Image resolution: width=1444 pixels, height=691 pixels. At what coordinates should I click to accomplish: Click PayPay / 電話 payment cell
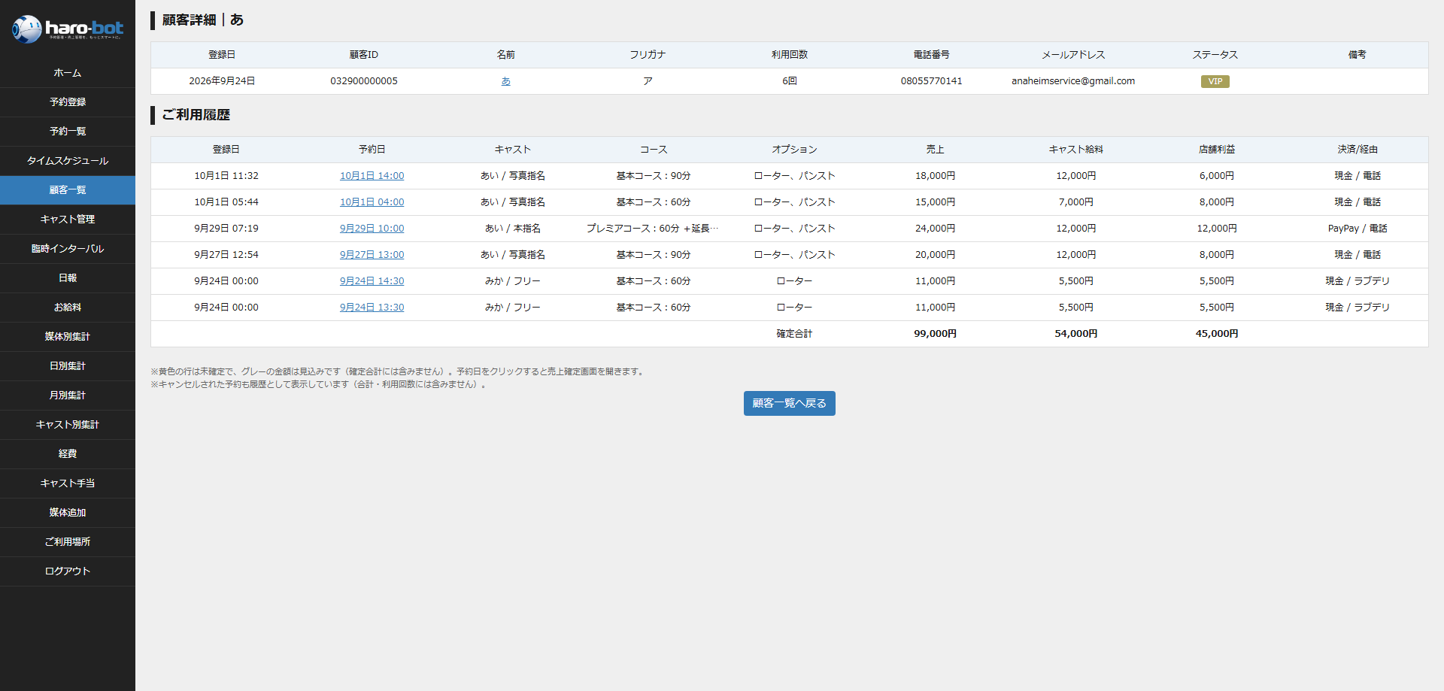(x=1358, y=229)
